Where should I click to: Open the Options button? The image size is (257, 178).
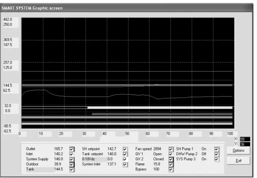238,150
